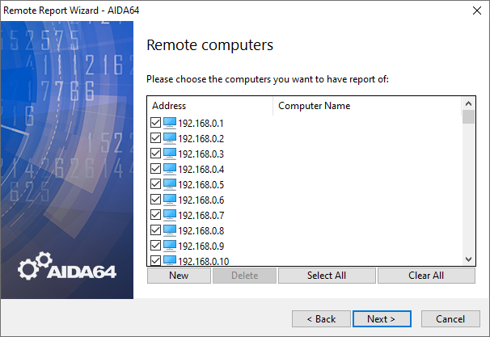Click the computer icon for 192.168.0.6

click(170, 200)
